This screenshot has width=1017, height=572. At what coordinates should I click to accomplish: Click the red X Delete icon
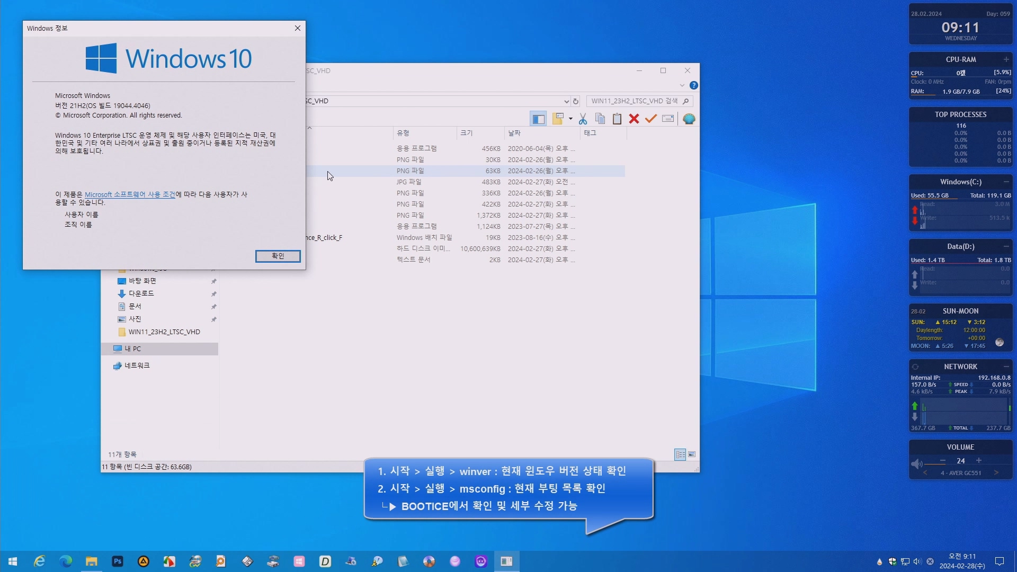634,119
